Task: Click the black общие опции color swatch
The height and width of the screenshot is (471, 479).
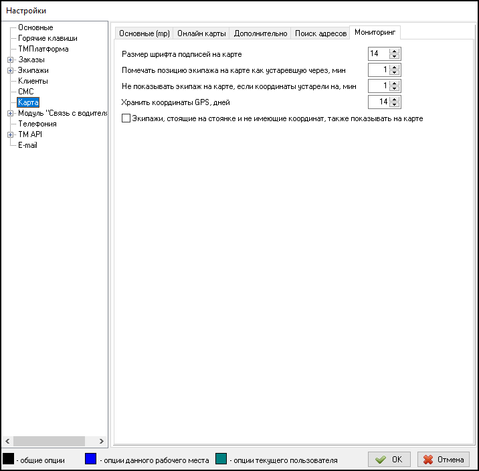Action: click(x=9, y=459)
